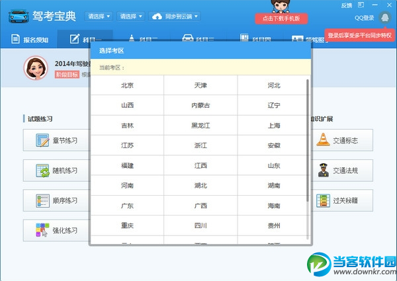Viewport: 397px width, 281px height.
Task: Expand the 同步到云端 dropdown
Action: point(175,17)
